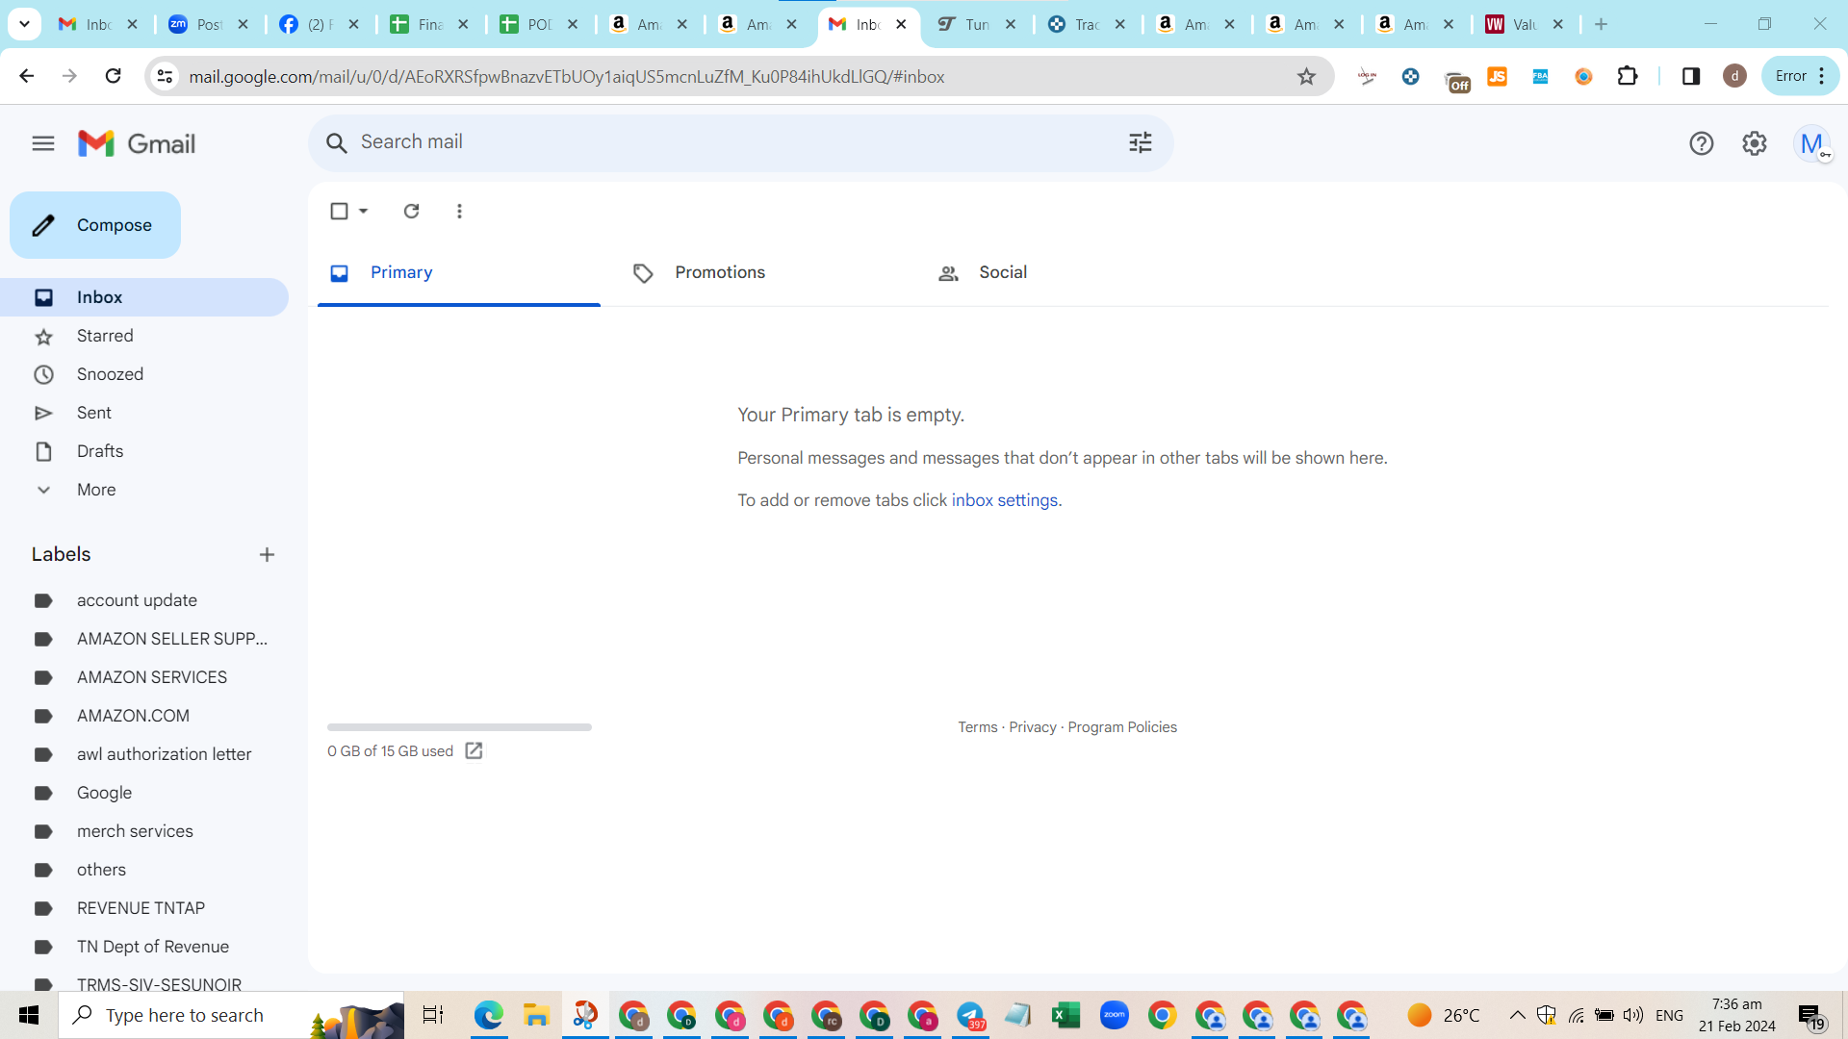The width and height of the screenshot is (1848, 1039).
Task: Open the Inbox folder
Action: [144, 297]
